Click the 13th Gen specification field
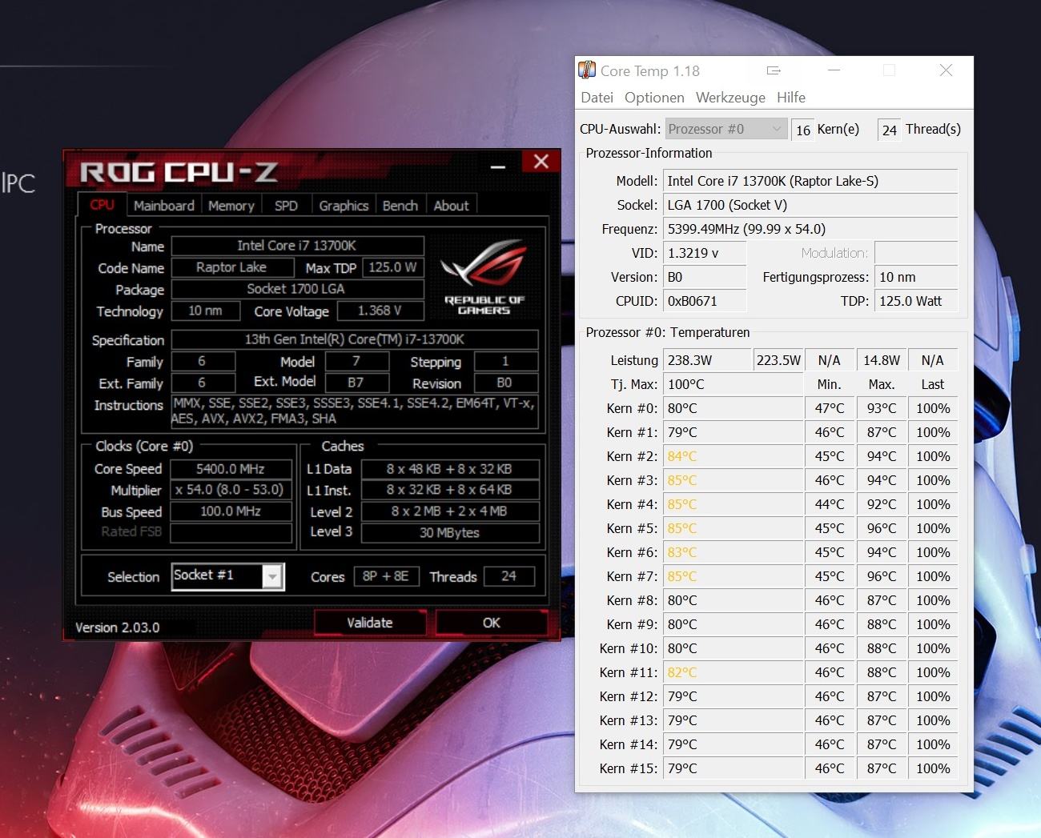Viewport: 1041px width, 838px height. click(355, 339)
